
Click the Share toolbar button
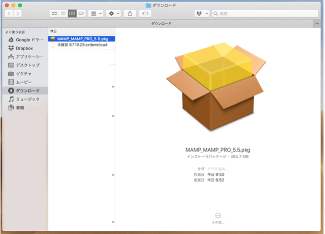[130, 14]
